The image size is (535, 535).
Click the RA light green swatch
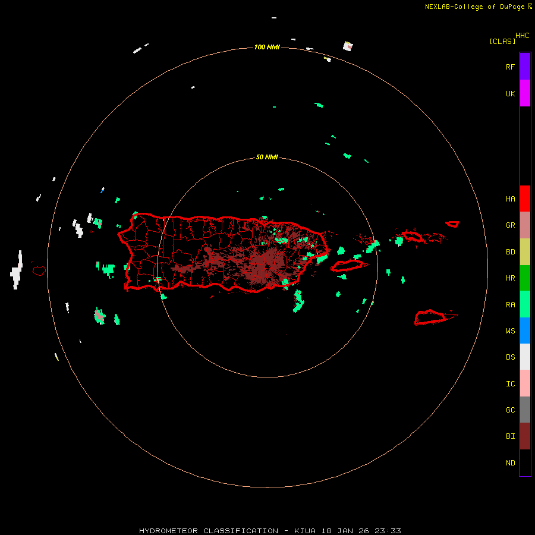pyautogui.click(x=525, y=304)
